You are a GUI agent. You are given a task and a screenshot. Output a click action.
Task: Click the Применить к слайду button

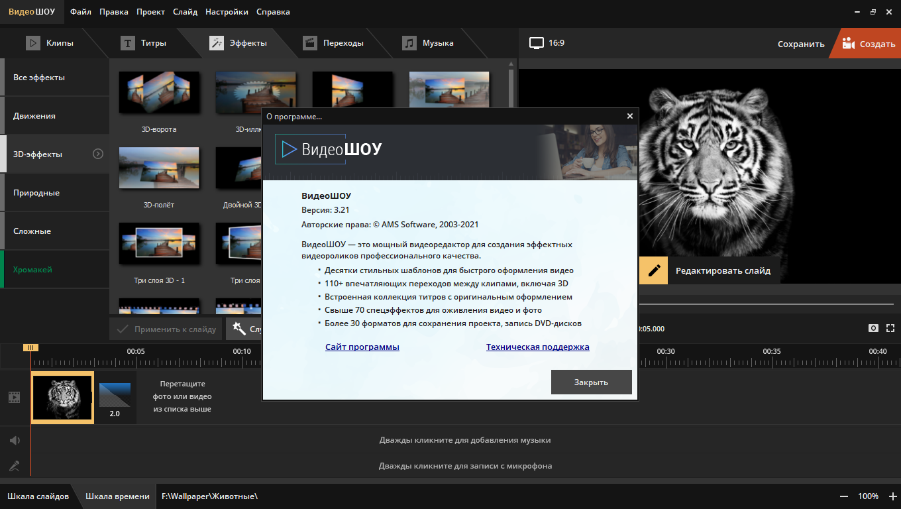pyautogui.click(x=166, y=329)
